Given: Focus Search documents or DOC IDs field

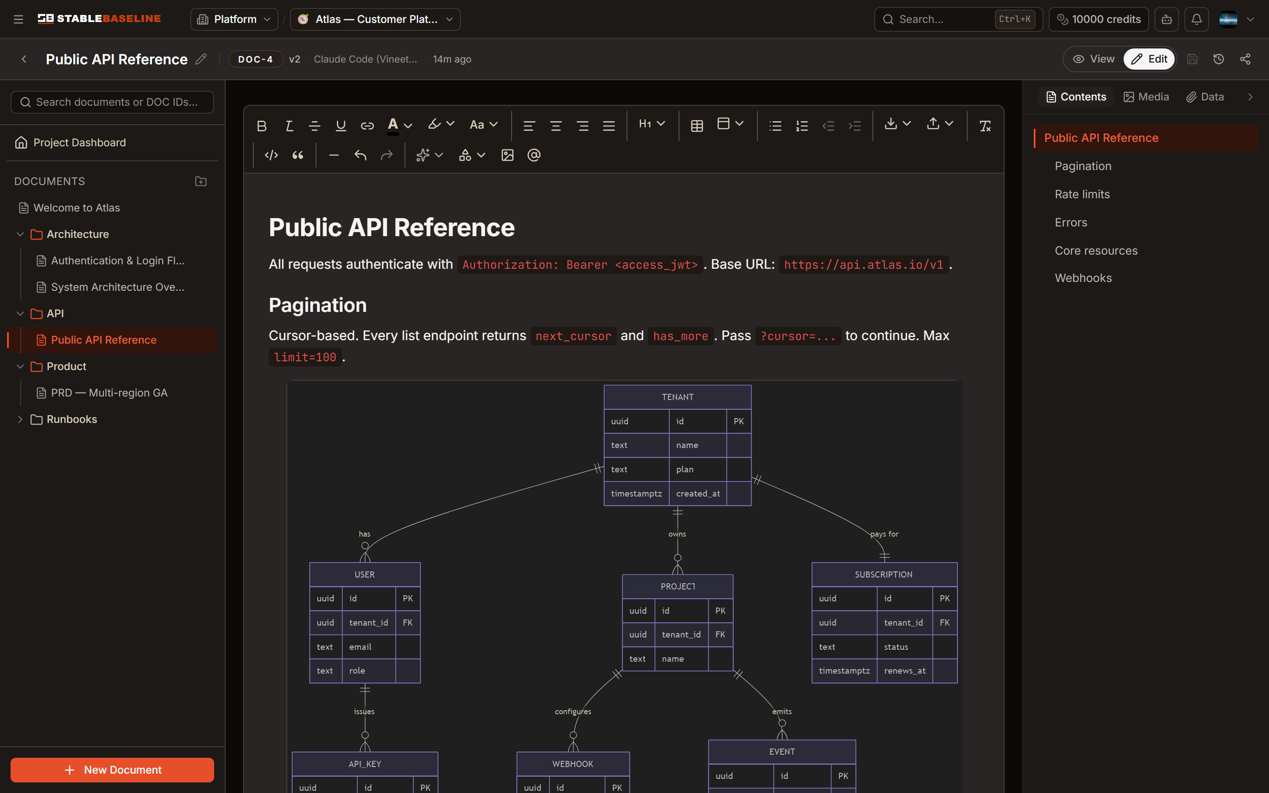Looking at the screenshot, I should click(x=112, y=102).
